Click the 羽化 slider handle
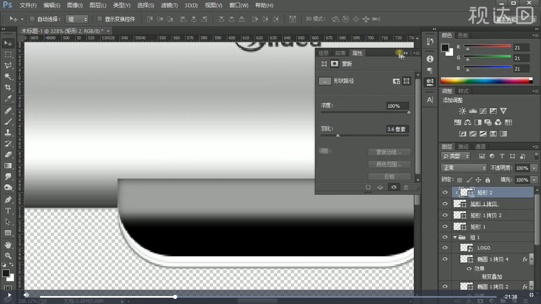Screen dimensions: 541x304 (338, 136)
